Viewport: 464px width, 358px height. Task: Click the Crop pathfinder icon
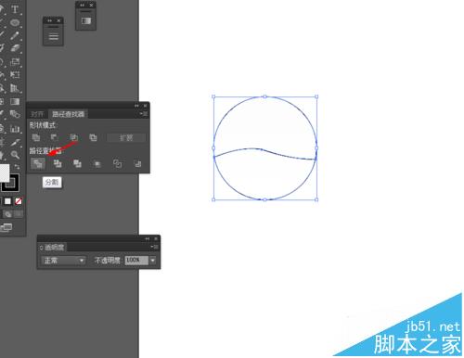pyautogui.click(x=97, y=164)
